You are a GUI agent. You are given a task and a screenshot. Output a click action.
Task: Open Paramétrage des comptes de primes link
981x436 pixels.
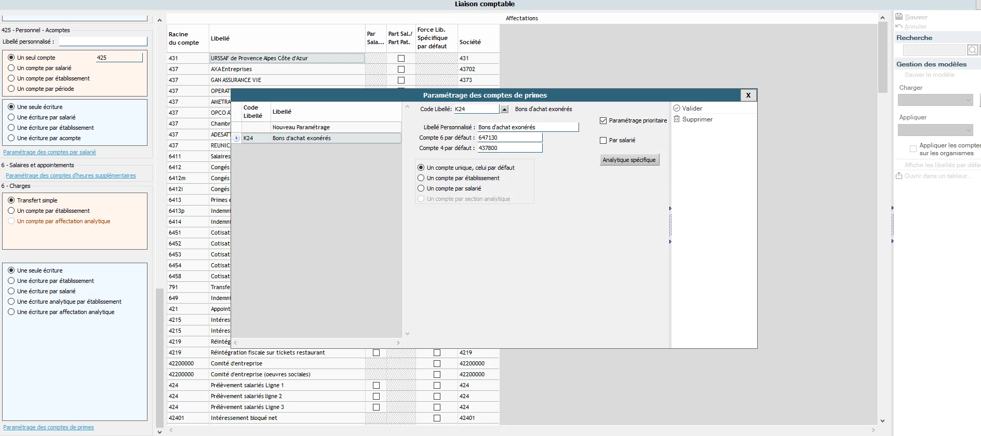[x=48, y=427]
